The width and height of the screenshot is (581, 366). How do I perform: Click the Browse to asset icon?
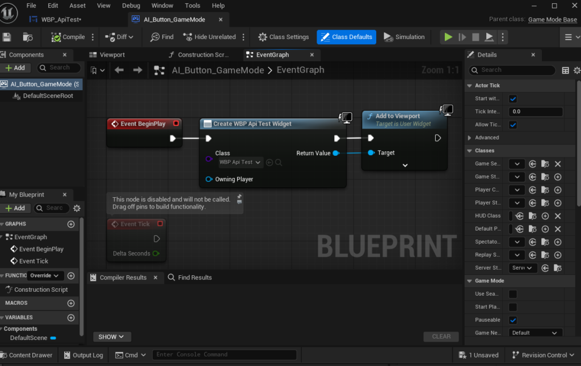point(27,37)
